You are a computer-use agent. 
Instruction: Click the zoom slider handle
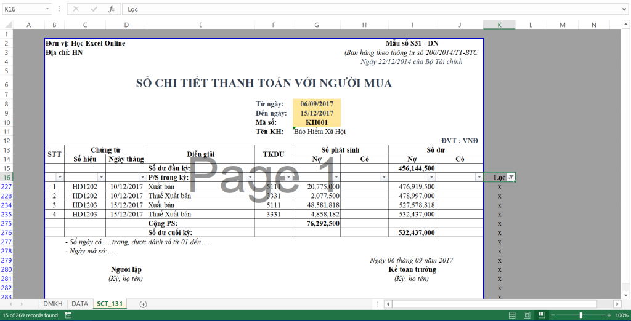tap(581, 315)
